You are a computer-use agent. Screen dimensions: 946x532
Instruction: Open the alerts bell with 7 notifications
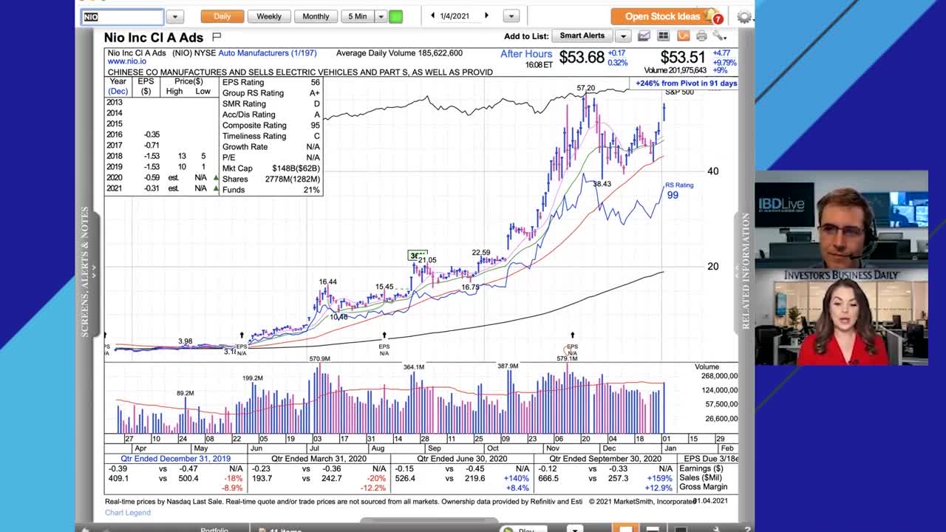tap(714, 16)
